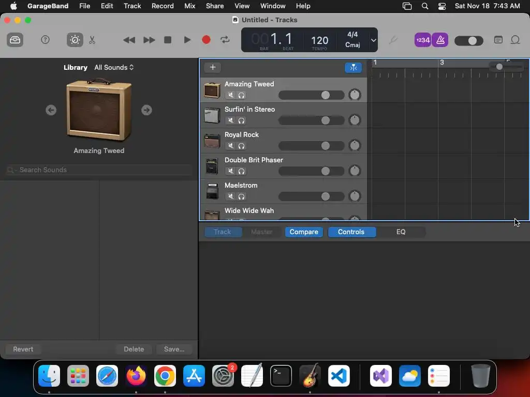Click the Compare button

pos(304,232)
